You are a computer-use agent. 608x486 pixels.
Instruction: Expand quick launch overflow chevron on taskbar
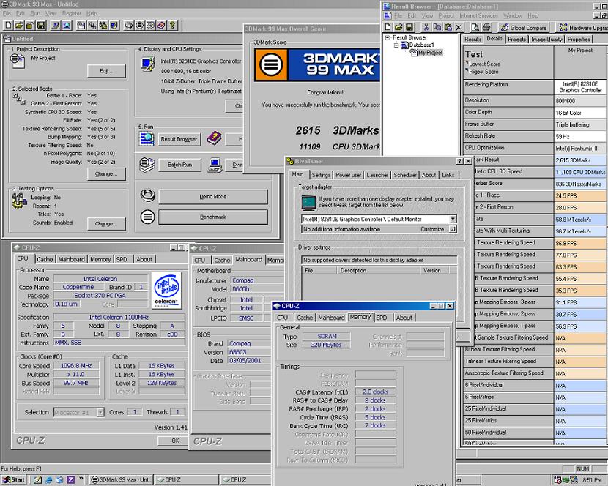(x=81, y=479)
